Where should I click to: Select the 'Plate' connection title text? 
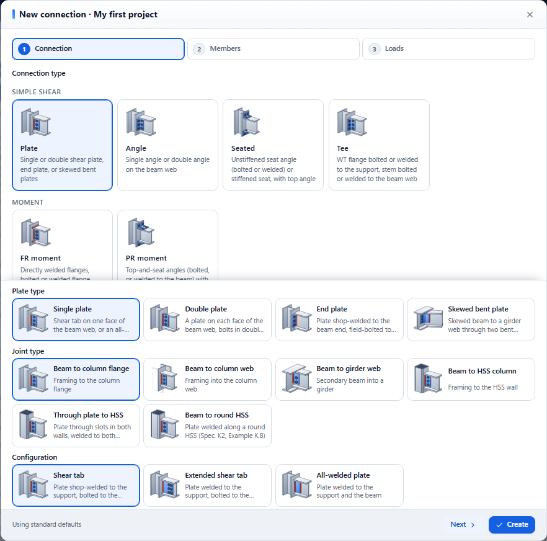tap(29, 148)
